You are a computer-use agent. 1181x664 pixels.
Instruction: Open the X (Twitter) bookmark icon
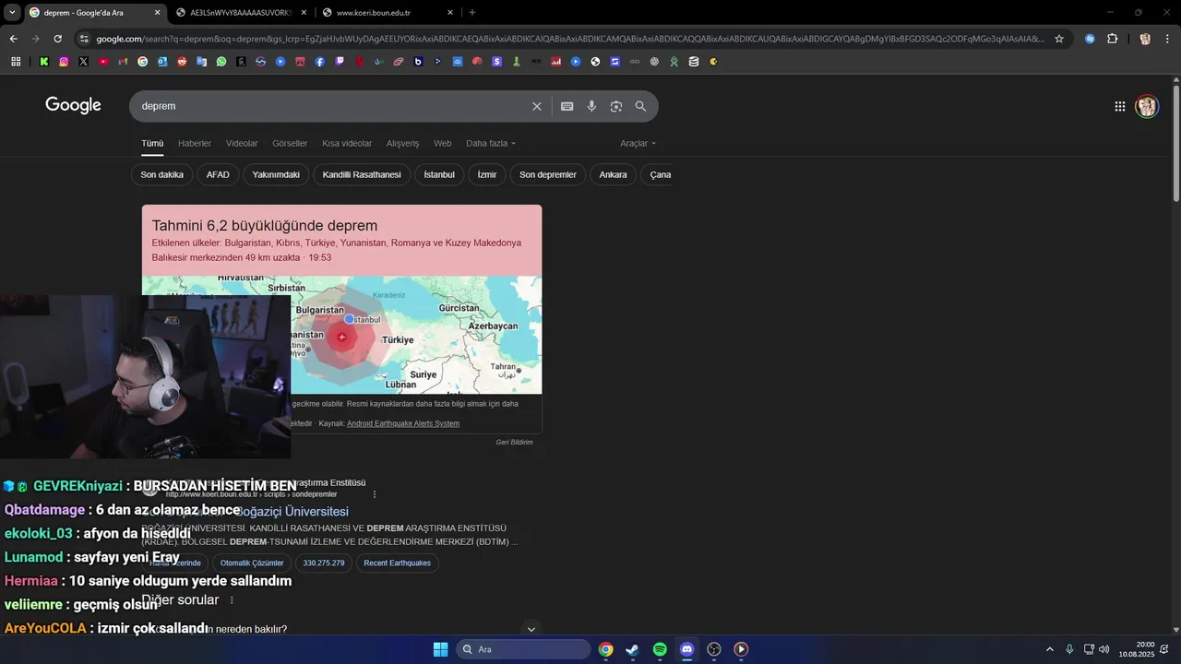pyautogui.click(x=84, y=62)
